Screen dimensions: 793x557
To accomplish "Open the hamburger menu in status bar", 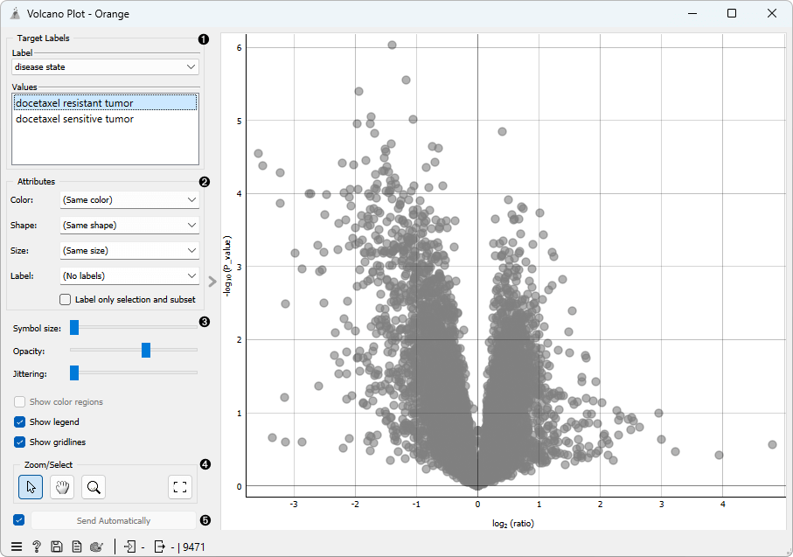I will (17, 547).
